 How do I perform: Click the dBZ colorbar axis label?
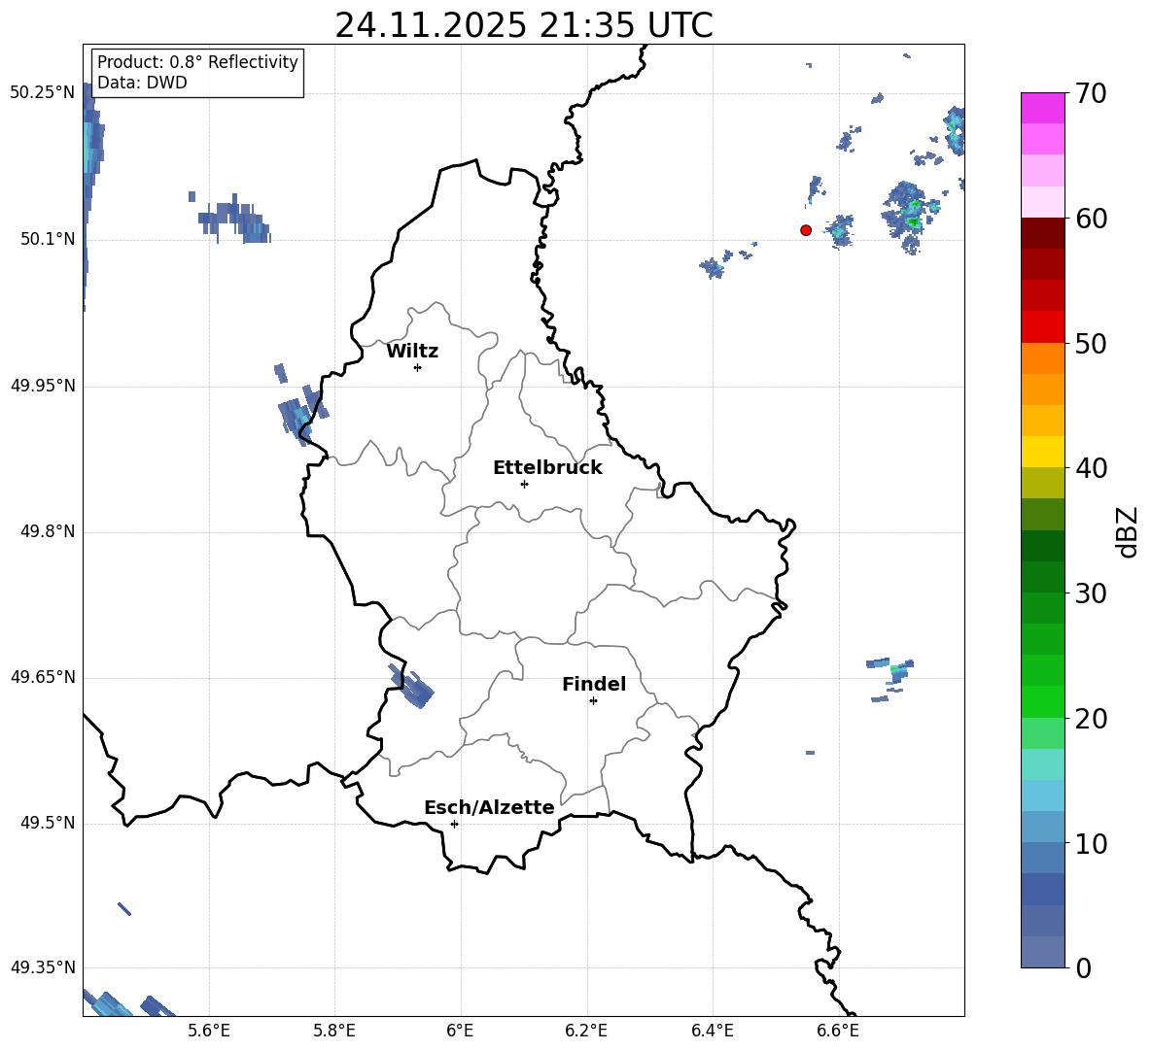click(x=1128, y=531)
